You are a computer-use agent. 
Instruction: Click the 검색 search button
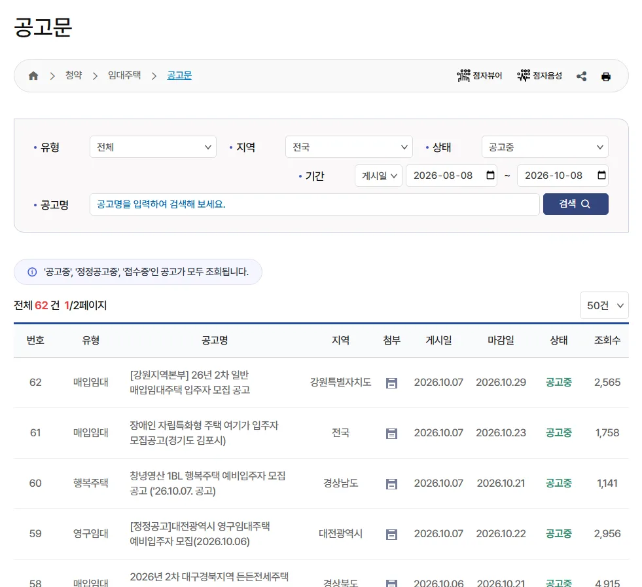[576, 204]
